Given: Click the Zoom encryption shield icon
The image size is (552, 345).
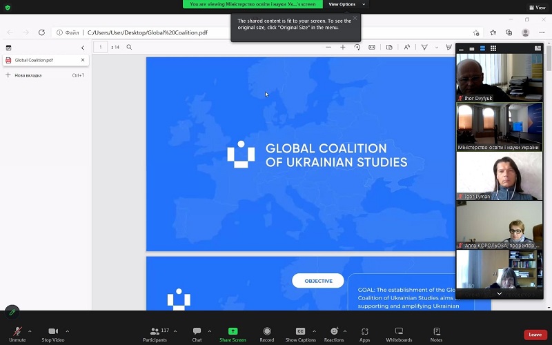Looking at the screenshot, I should 8,8.
